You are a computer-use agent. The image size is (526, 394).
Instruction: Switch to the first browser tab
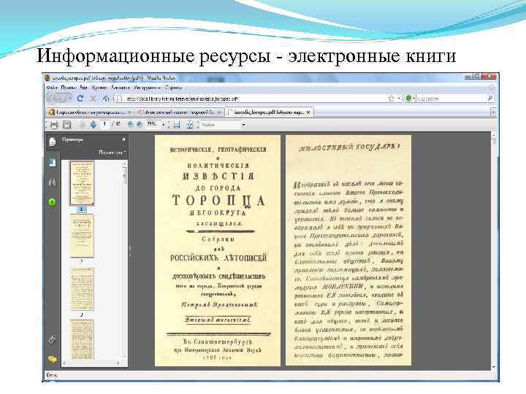[x=89, y=112]
